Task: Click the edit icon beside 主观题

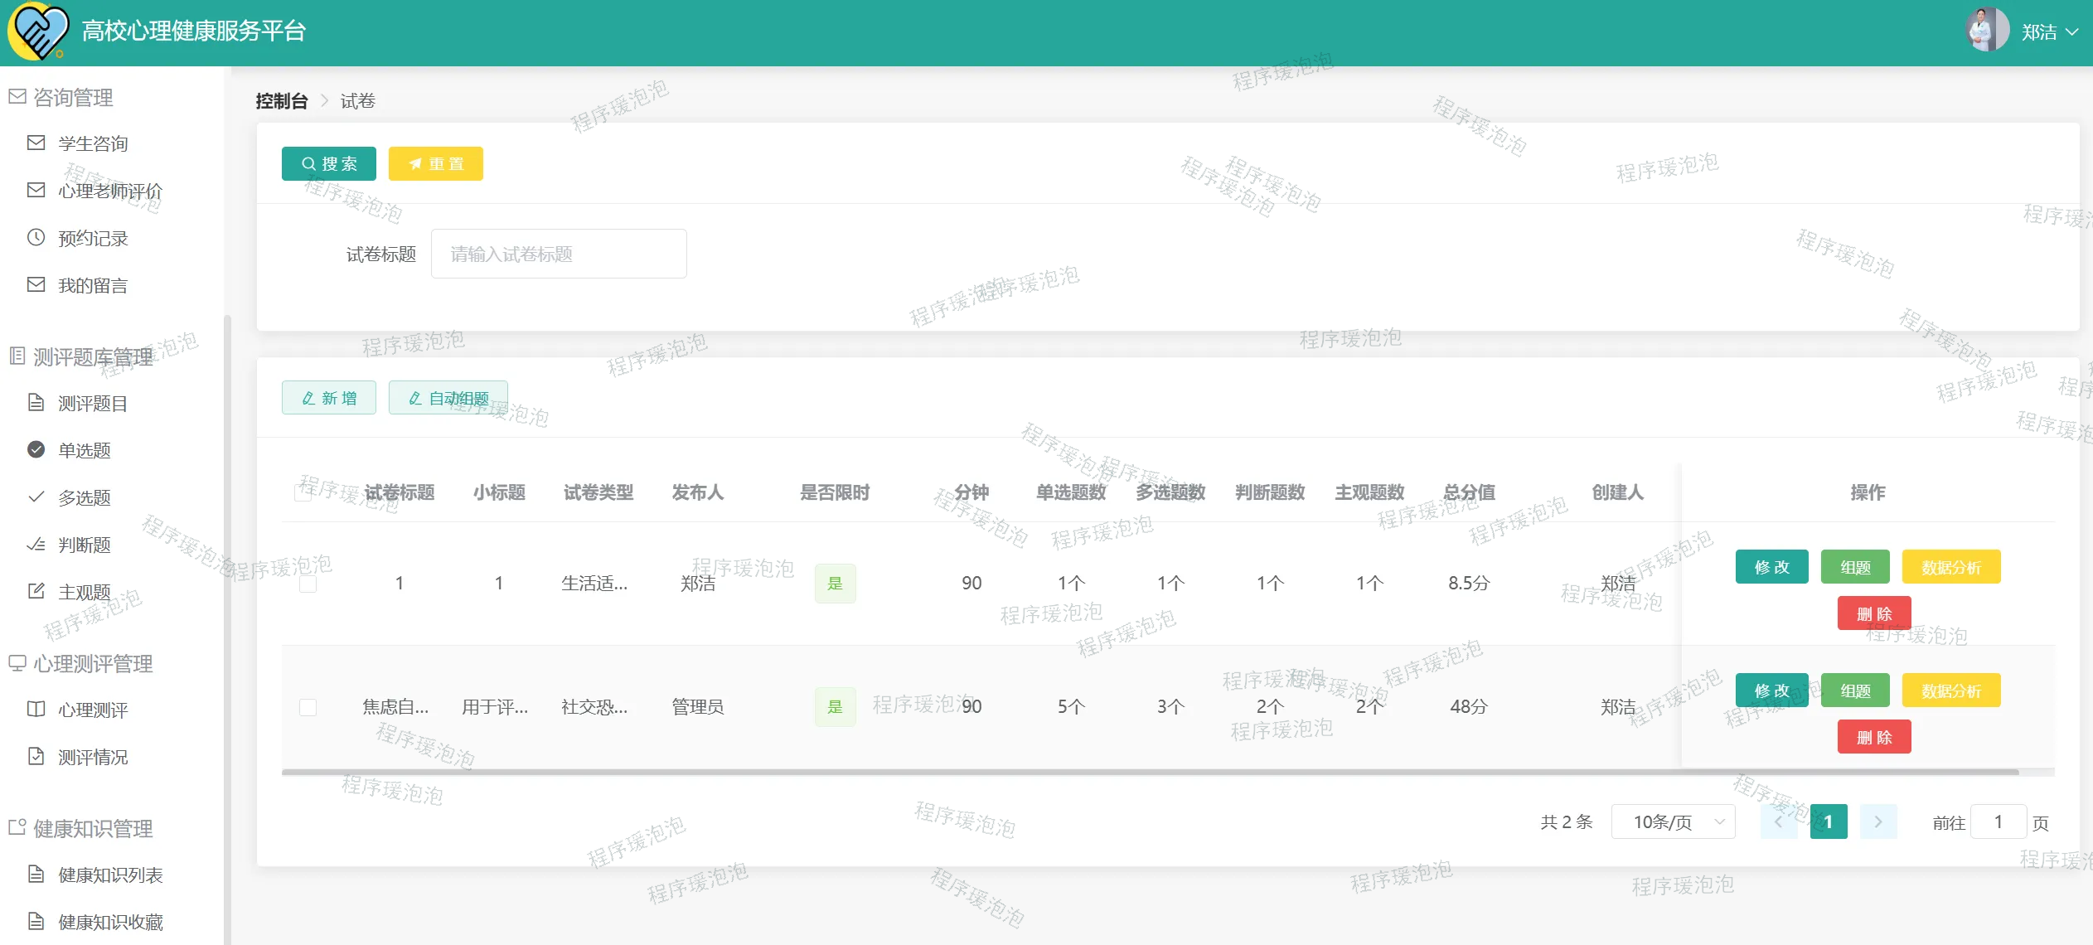Action: [x=36, y=592]
